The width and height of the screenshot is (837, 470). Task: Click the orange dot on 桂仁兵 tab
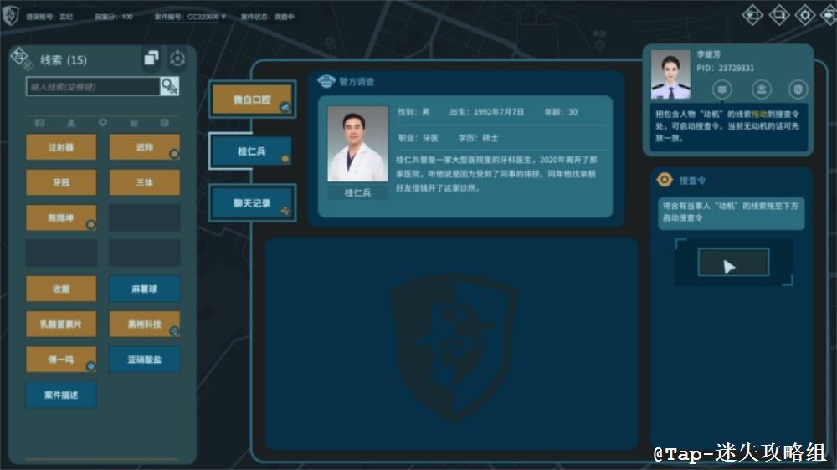[285, 158]
